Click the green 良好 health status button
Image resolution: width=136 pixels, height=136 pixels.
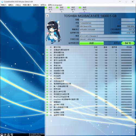point(91,43)
